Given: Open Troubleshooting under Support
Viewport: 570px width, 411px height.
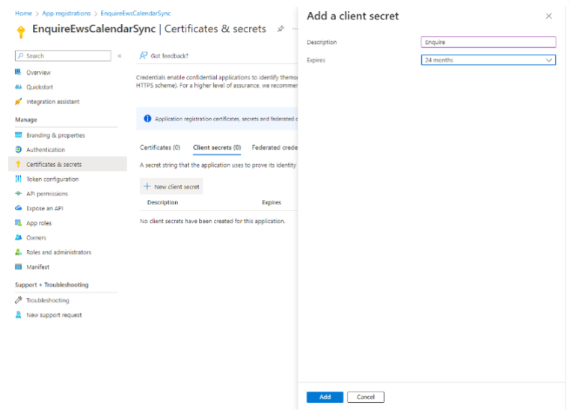Looking at the screenshot, I should pos(48,300).
